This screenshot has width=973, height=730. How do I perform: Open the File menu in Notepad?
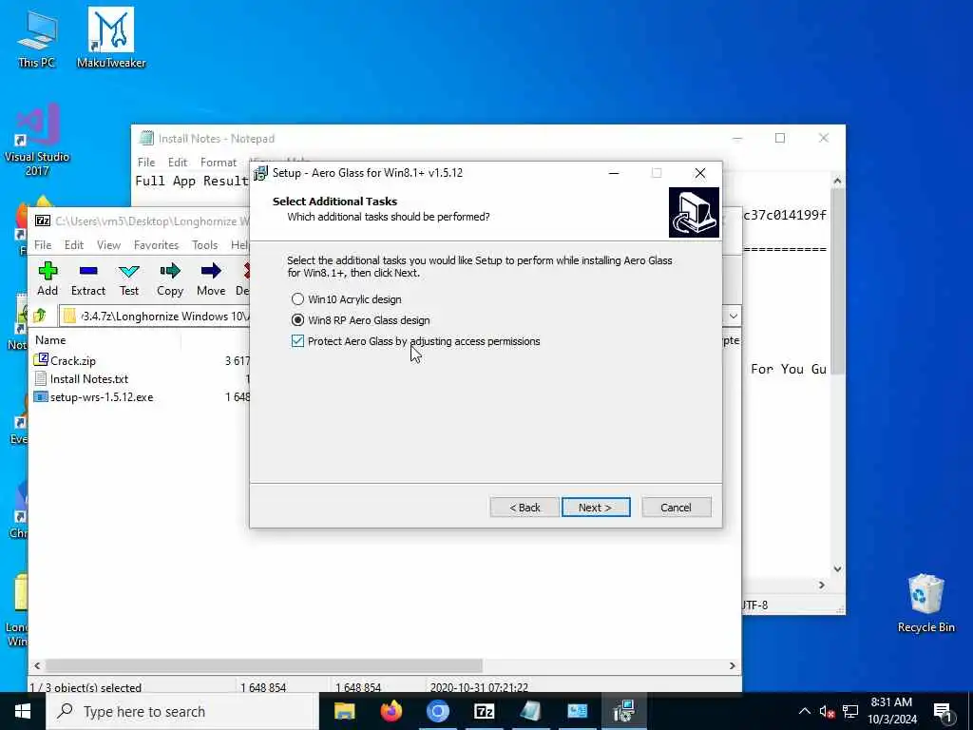pos(146,163)
